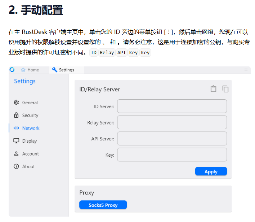Open the About section

click(x=24, y=166)
